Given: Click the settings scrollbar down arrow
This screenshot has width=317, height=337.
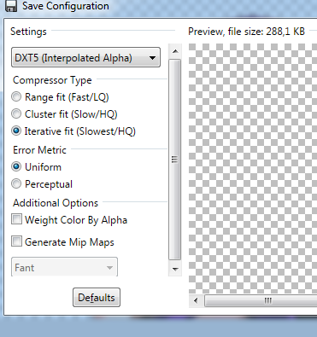Looking at the screenshot, I should pyautogui.click(x=175, y=269).
